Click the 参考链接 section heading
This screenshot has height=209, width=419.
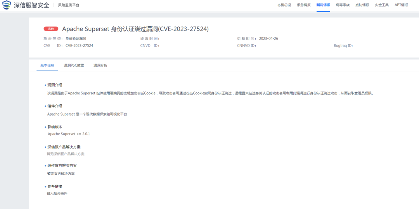(x=55, y=186)
